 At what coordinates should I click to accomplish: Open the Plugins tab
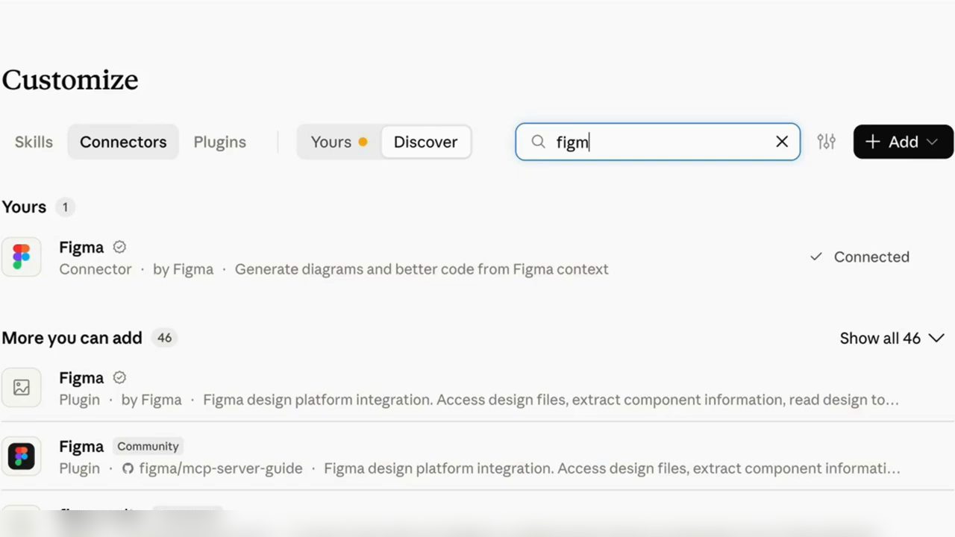(219, 142)
